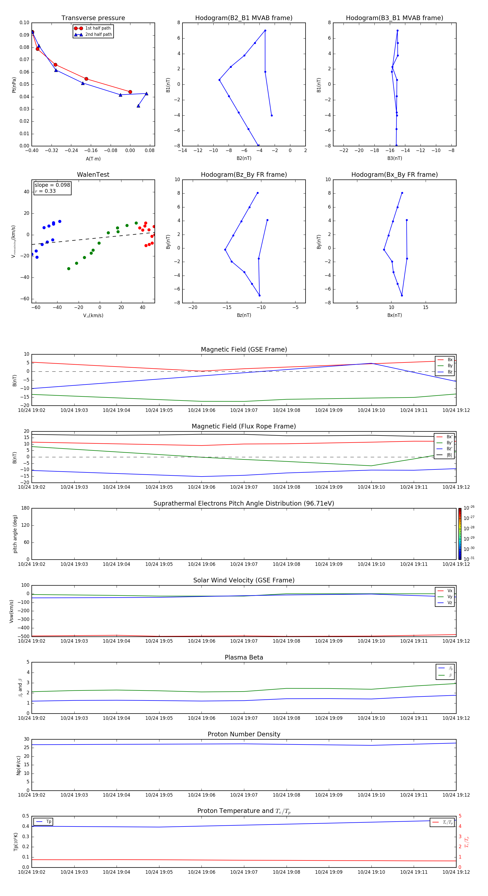Click the 'Magnetic Field (GSE Frame)' title
488x896 pixels.
pyautogui.click(x=244, y=349)
